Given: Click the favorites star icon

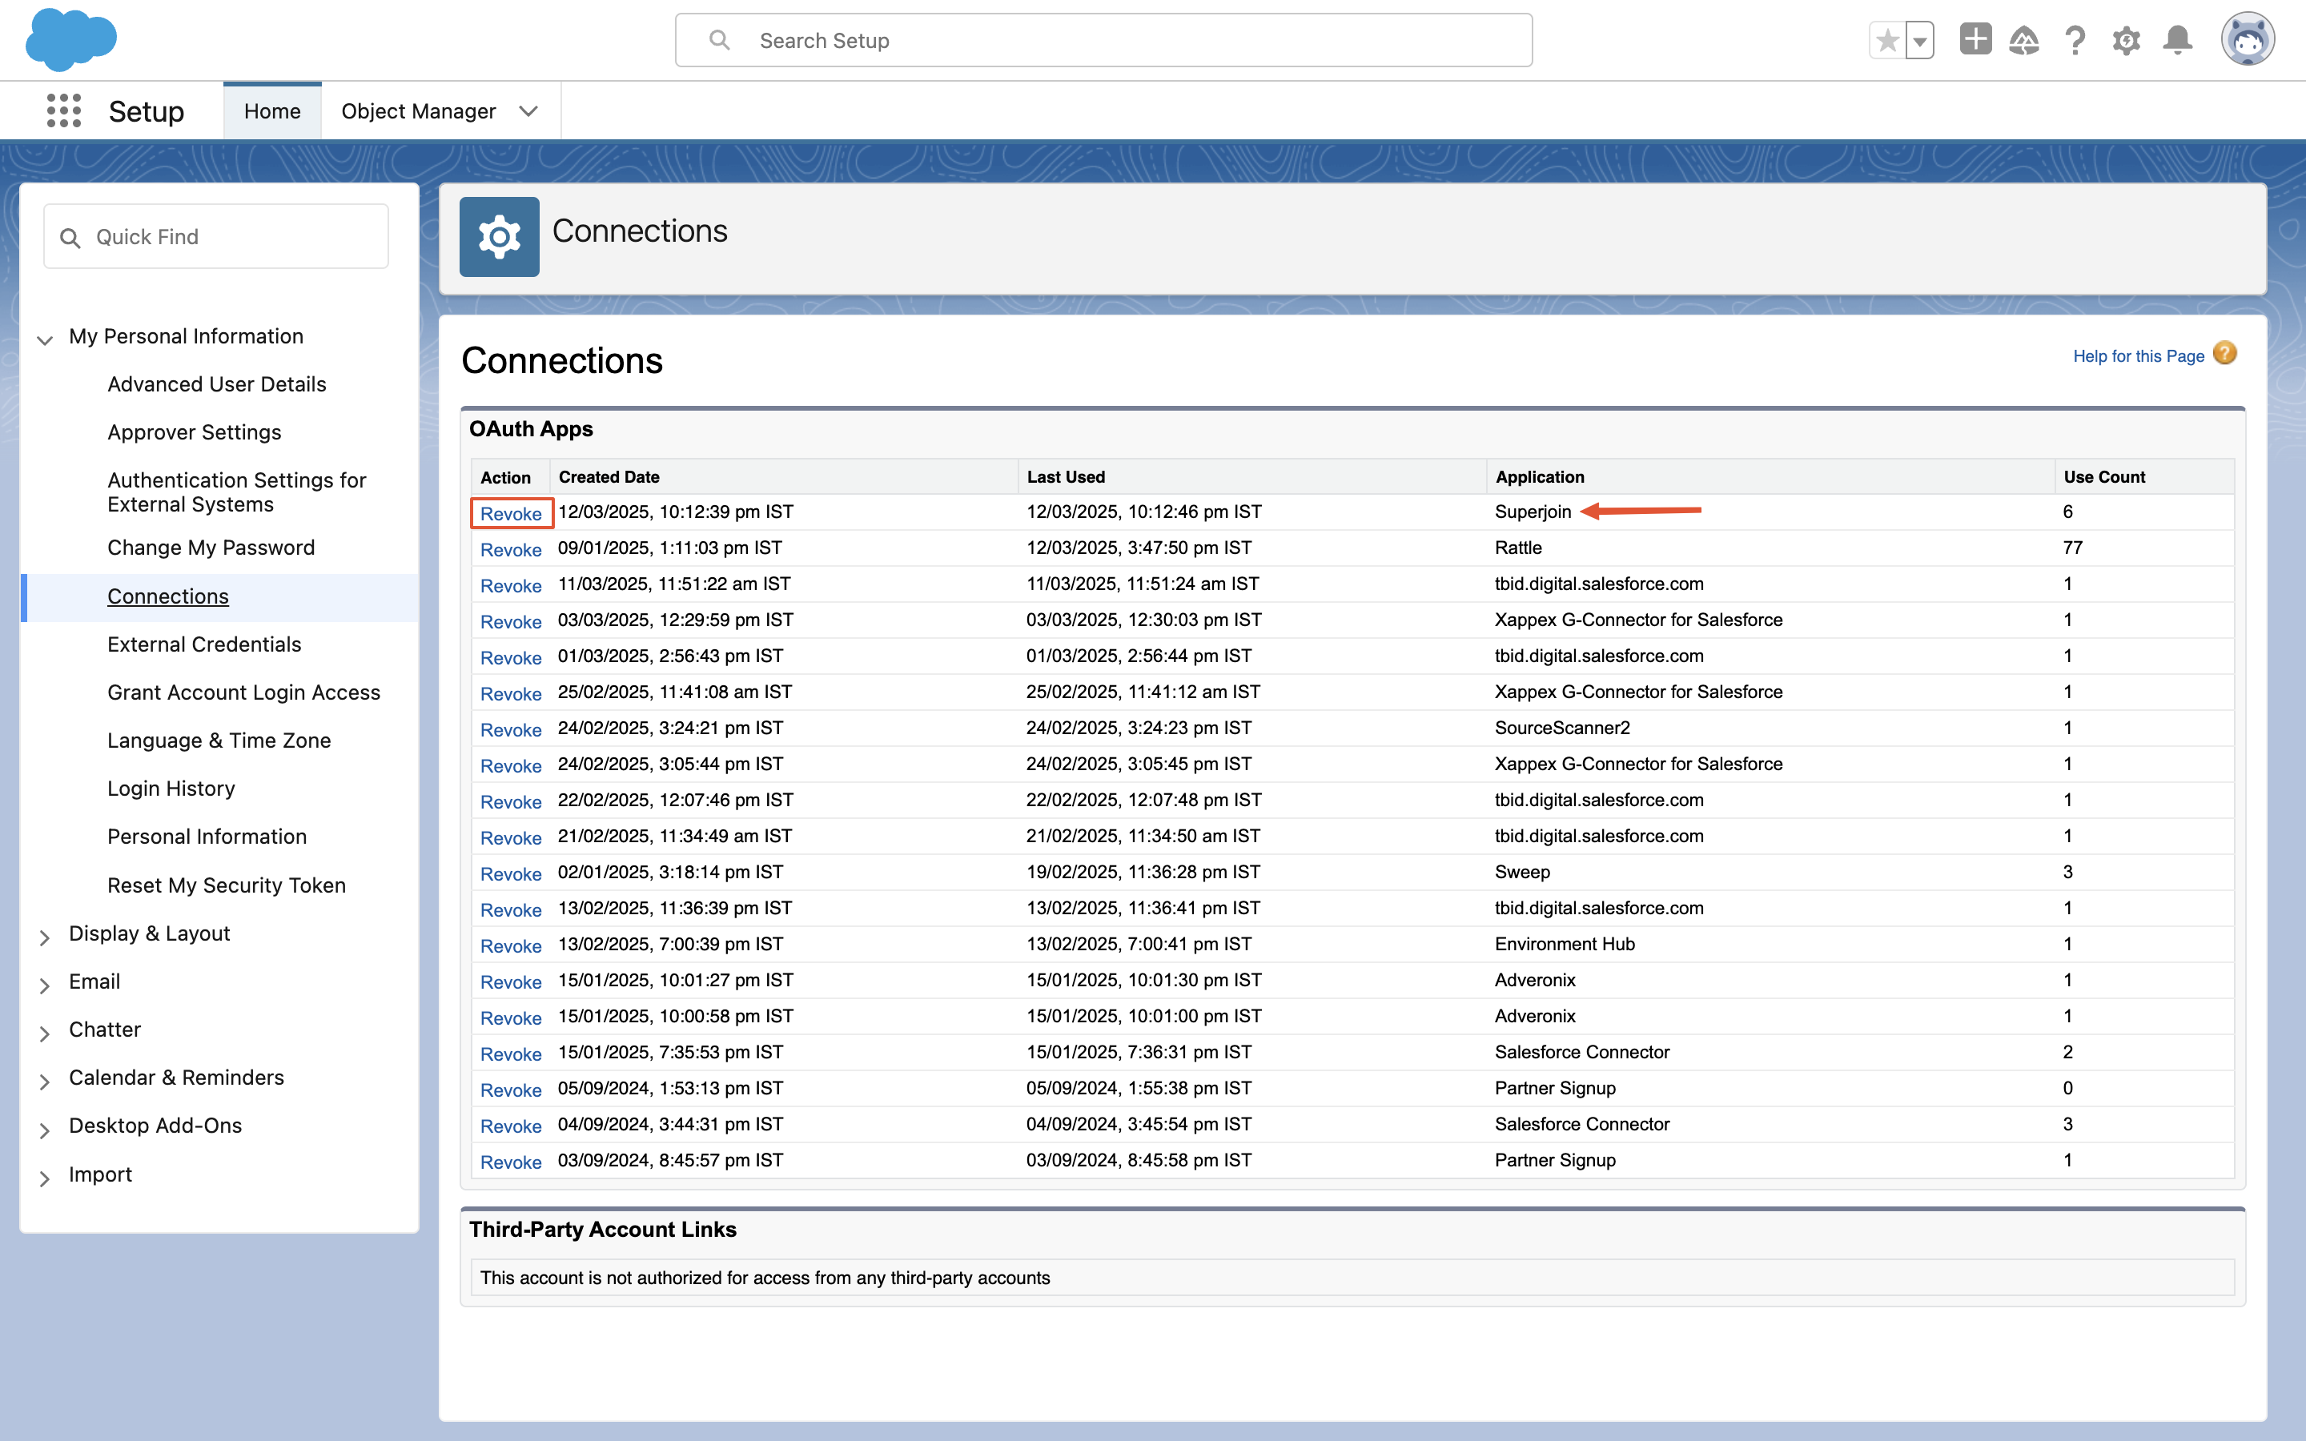Looking at the screenshot, I should (1886, 41).
